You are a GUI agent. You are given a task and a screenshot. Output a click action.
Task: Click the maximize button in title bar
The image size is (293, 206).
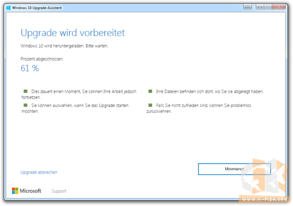(x=268, y=7)
